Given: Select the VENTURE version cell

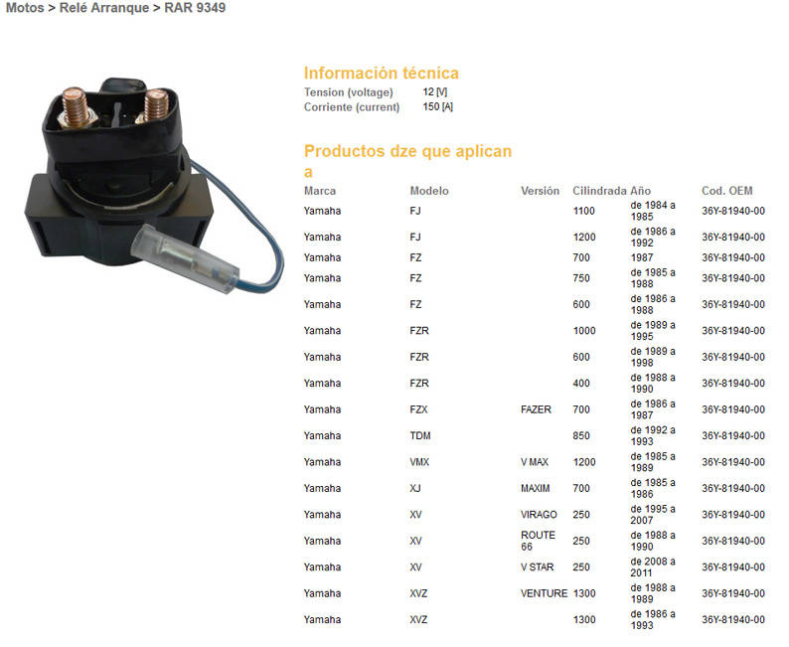Looking at the screenshot, I should (544, 593).
